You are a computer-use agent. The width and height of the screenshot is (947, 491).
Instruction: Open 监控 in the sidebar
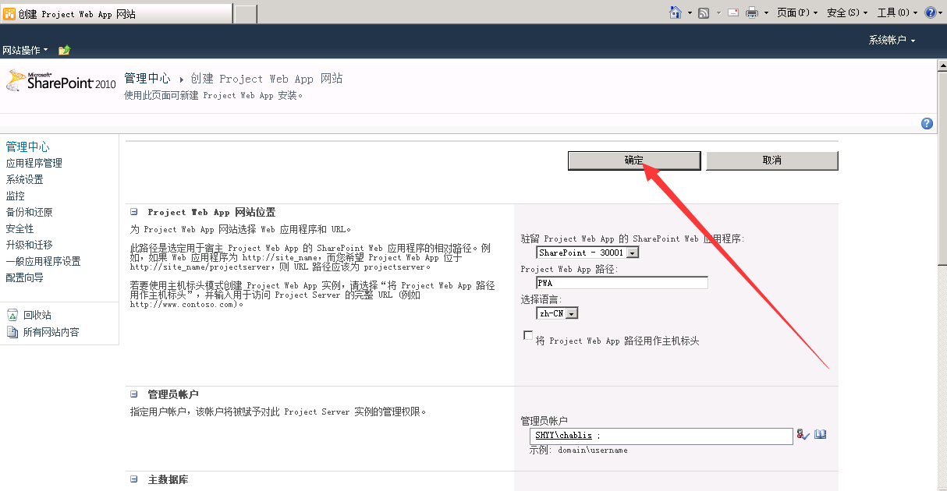click(15, 196)
